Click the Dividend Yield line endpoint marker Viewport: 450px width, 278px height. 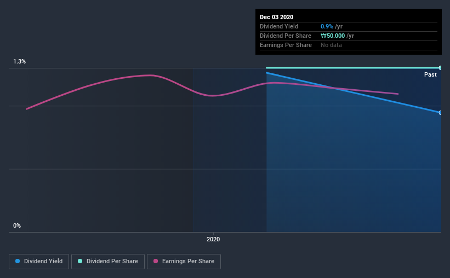[x=440, y=113]
